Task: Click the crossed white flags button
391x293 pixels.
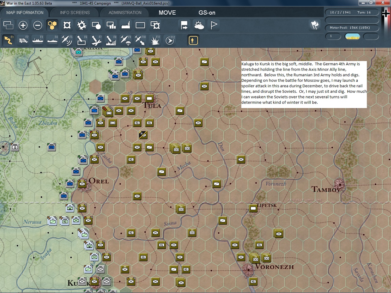Action: tap(315, 25)
